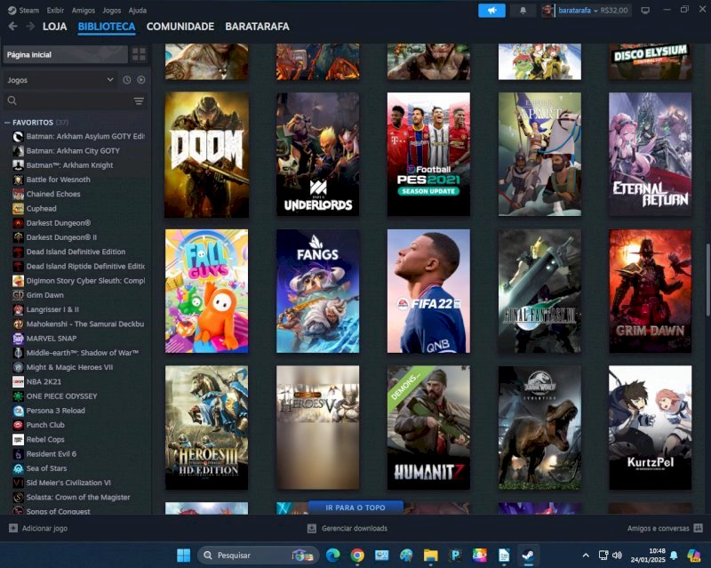
Task: Open the KurtzPel cover
Action: click(651, 428)
